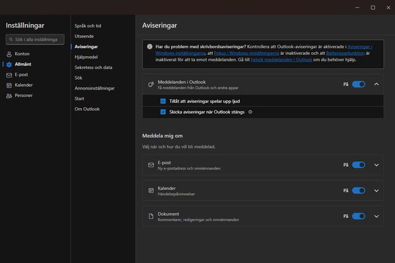
Task: Click the info icon in the help banner
Action: click(x=149, y=46)
